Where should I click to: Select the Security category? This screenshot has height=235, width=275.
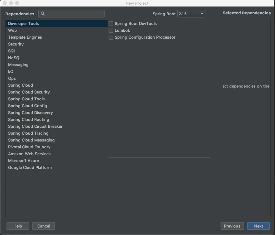(57, 44)
